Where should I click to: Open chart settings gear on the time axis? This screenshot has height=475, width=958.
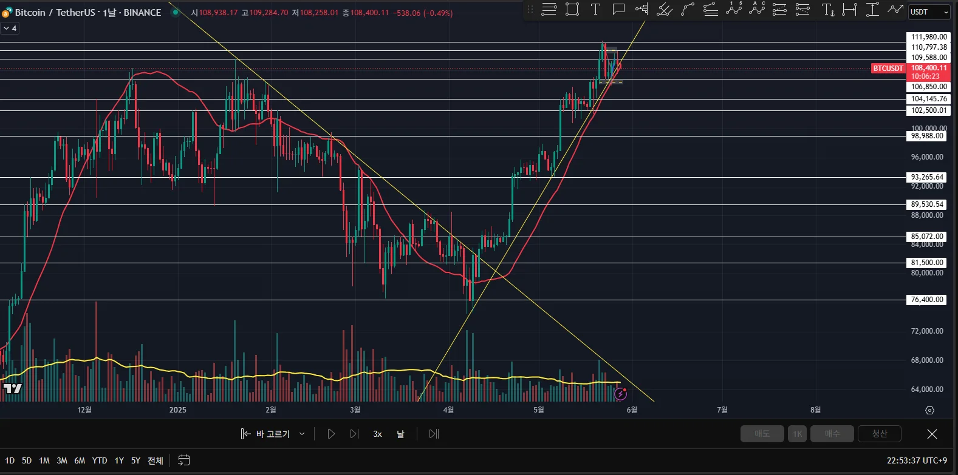929,411
